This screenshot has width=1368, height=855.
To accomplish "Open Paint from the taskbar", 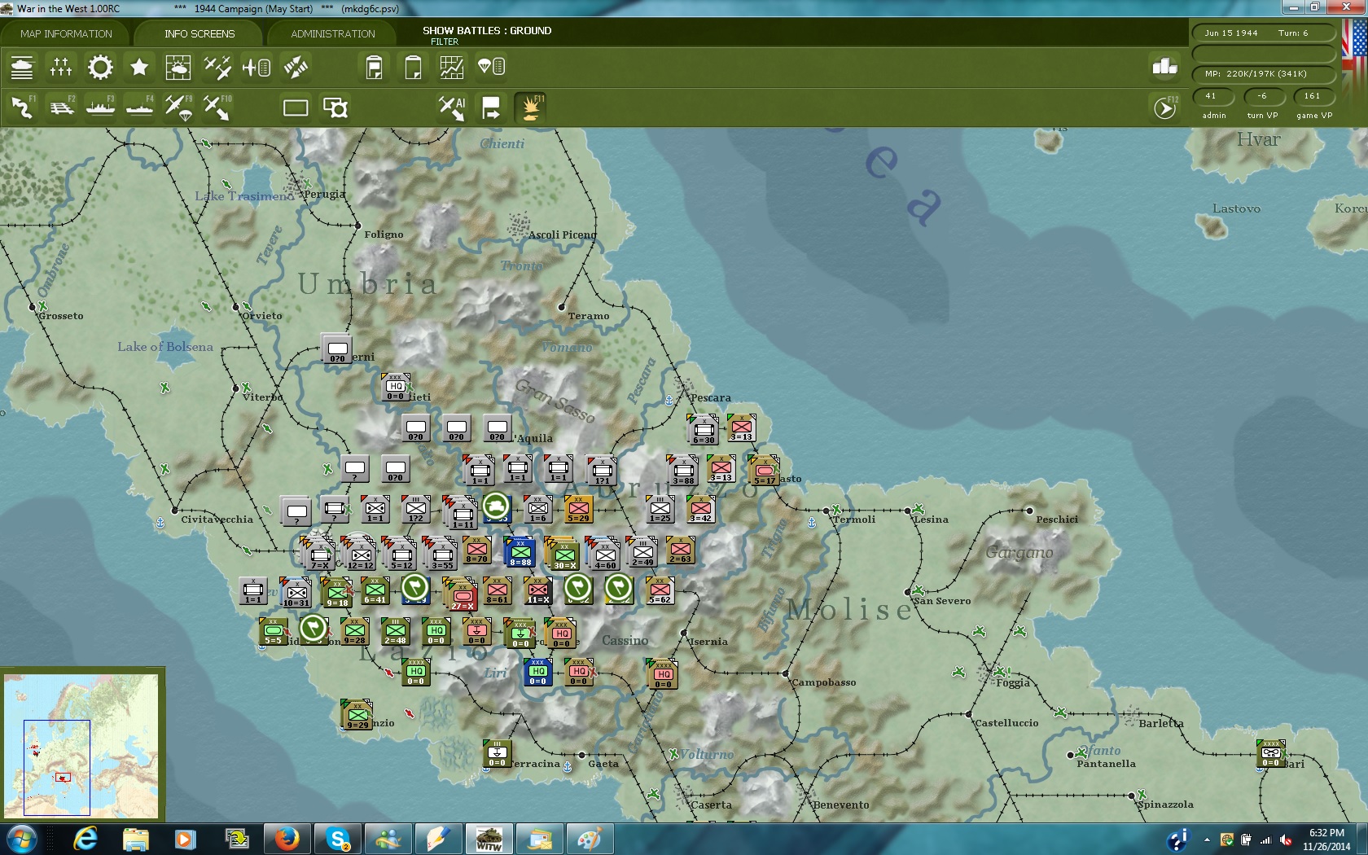I will (590, 839).
